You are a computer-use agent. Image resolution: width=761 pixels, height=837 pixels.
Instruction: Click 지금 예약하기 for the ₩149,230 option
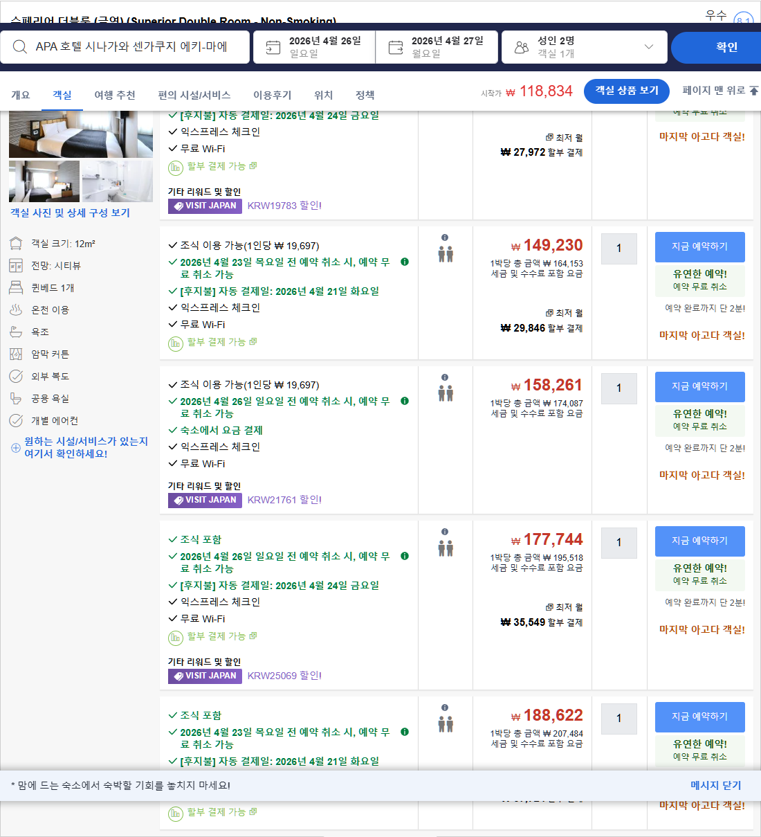(699, 247)
